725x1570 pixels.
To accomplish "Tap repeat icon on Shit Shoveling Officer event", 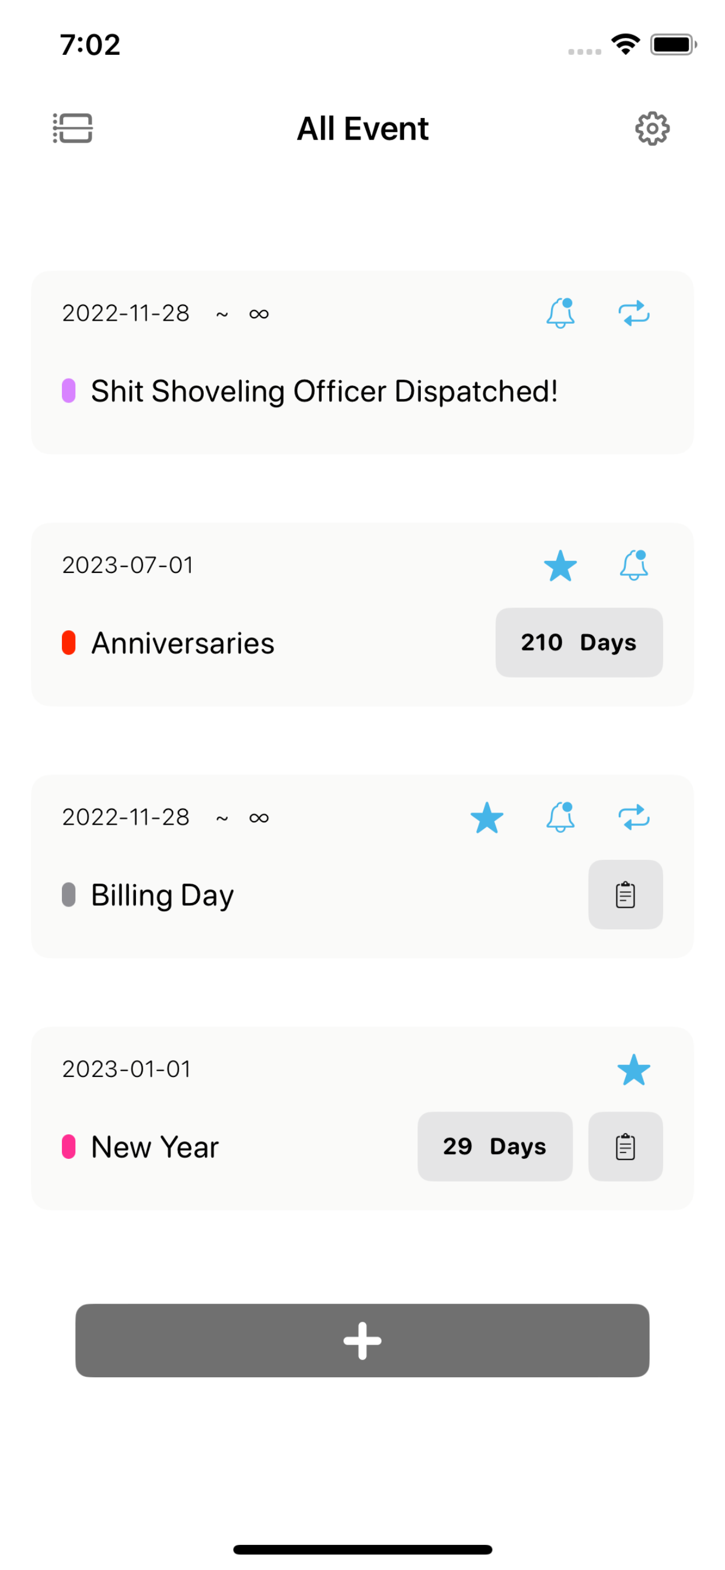I will pyautogui.click(x=633, y=313).
